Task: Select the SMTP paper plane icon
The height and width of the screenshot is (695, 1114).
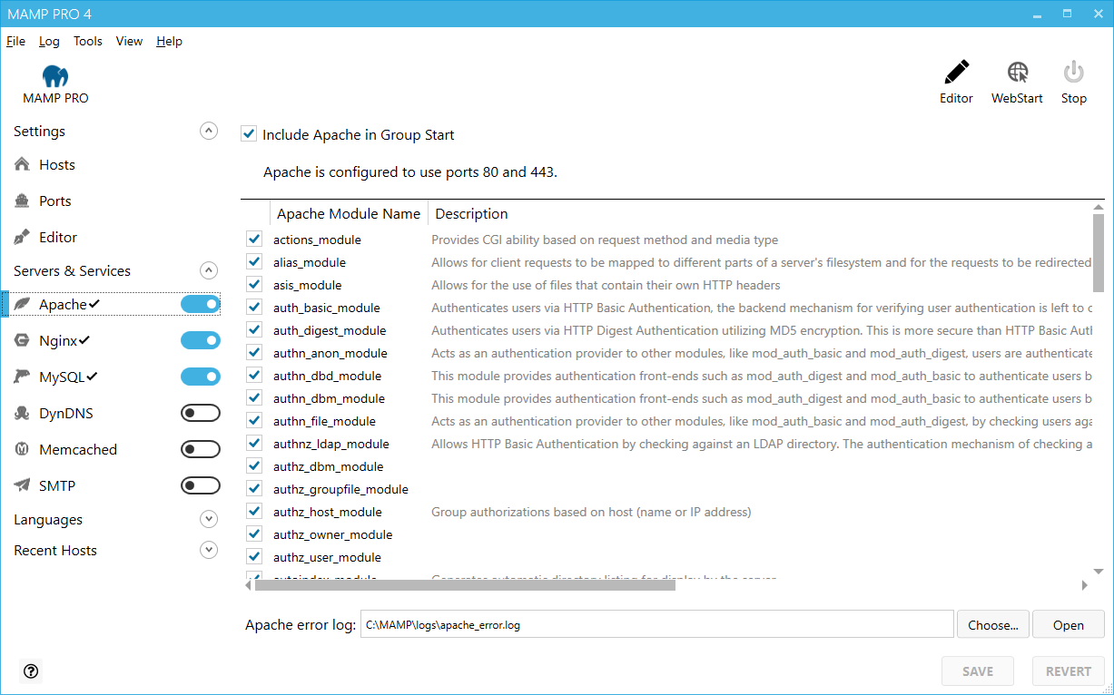Action: click(x=23, y=485)
